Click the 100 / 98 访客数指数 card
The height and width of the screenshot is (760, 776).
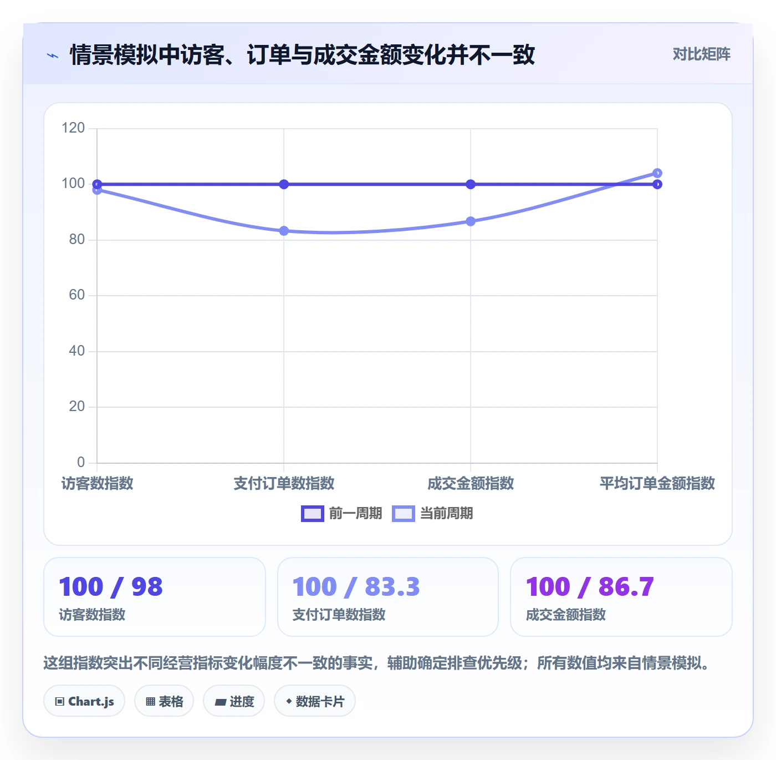click(x=155, y=597)
